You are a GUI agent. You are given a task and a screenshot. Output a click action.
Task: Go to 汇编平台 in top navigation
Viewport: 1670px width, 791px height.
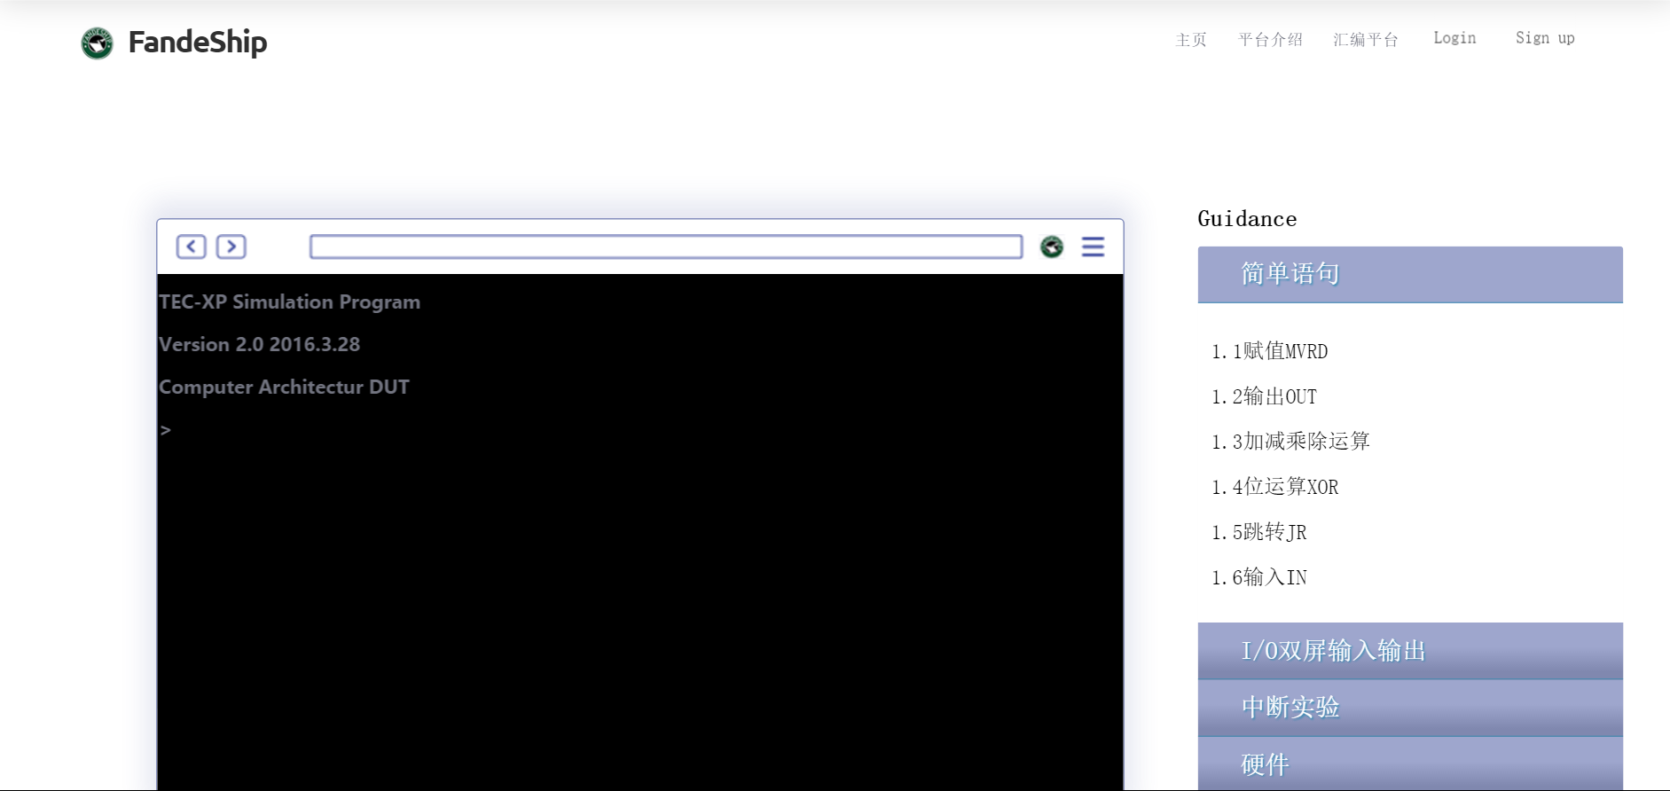tap(1365, 39)
